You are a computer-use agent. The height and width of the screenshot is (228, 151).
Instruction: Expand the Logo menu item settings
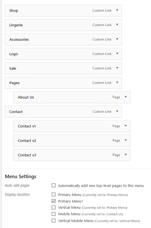click(117, 54)
